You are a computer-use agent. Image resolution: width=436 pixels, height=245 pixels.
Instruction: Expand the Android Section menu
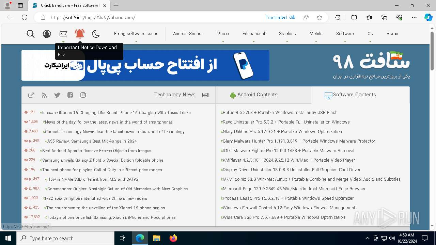[188, 34]
